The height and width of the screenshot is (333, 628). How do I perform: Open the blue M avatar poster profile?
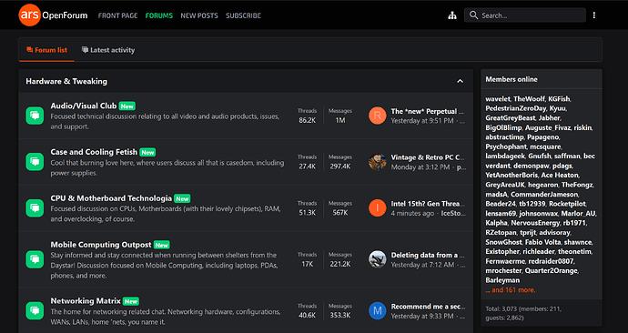coord(378,310)
